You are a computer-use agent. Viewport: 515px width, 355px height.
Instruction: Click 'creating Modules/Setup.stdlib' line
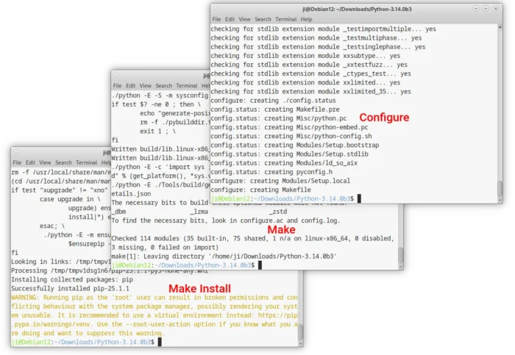[289, 154]
